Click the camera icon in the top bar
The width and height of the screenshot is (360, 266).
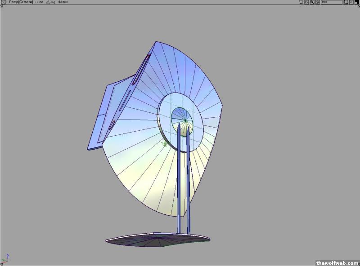coord(301,2)
